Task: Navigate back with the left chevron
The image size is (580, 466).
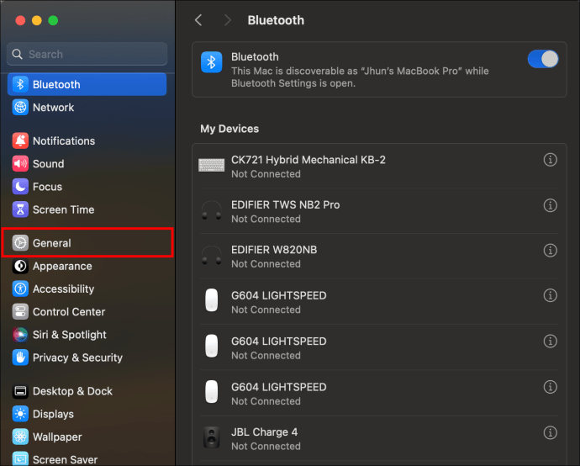Action: click(x=198, y=19)
